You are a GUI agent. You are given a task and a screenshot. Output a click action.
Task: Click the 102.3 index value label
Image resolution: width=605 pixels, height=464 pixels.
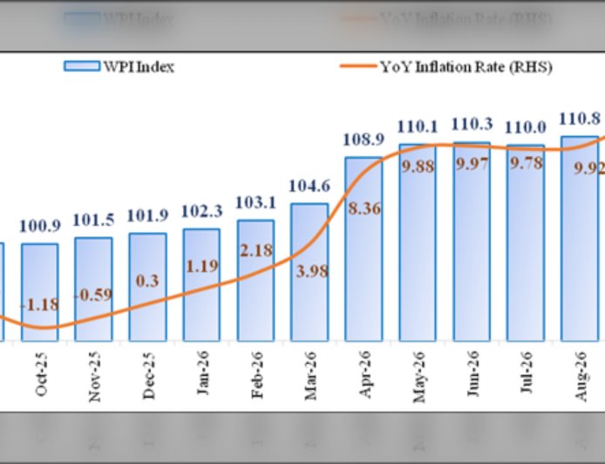(x=201, y=211)
